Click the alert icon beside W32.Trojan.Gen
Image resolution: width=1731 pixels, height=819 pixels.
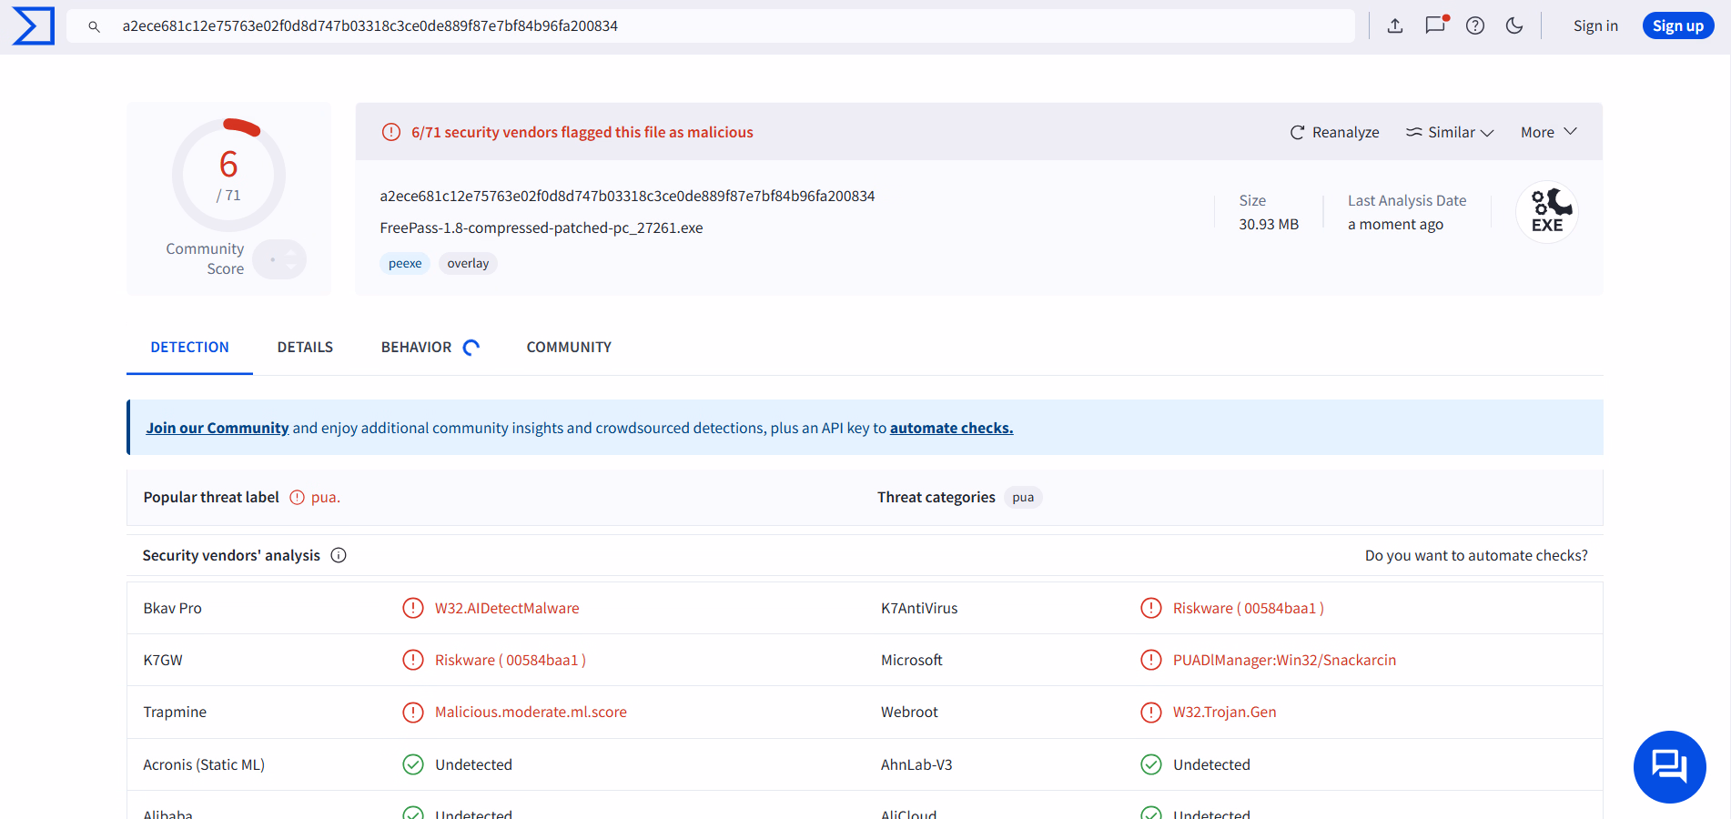(1151, 712)
